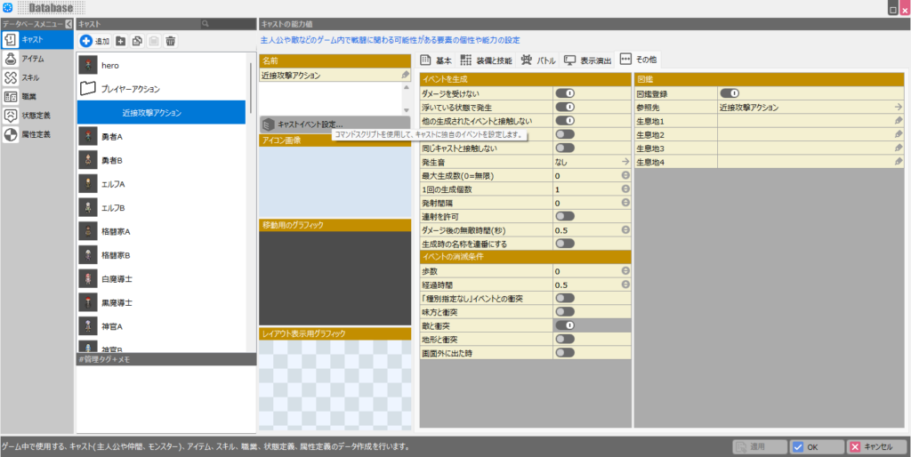
Task: Enable the 連射を許可 switch
Action: (x=565, y=216)
